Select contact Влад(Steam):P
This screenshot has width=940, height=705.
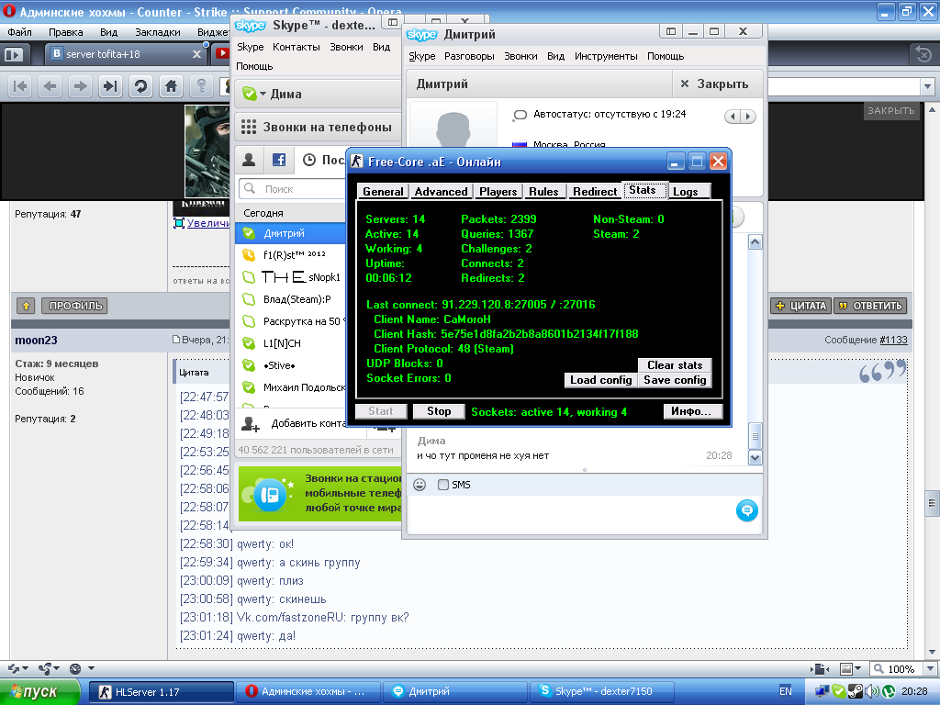point(291,299)
